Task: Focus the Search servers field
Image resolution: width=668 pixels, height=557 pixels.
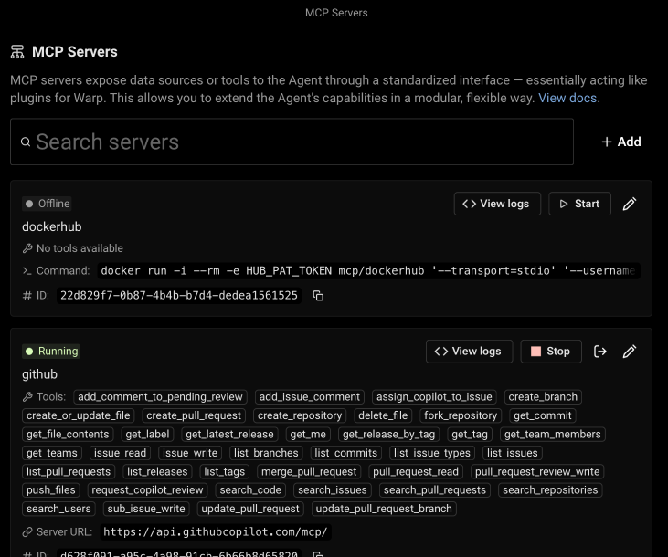Action: pyautogui.click(x=292, y=142)
